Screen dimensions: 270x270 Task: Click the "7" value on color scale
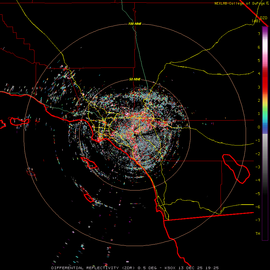259,34
